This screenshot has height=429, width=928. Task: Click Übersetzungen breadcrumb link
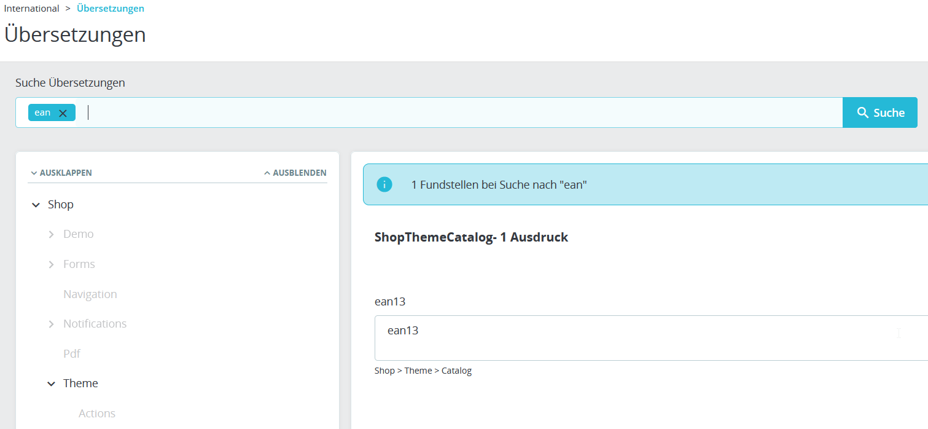click(x=111, y=9)
